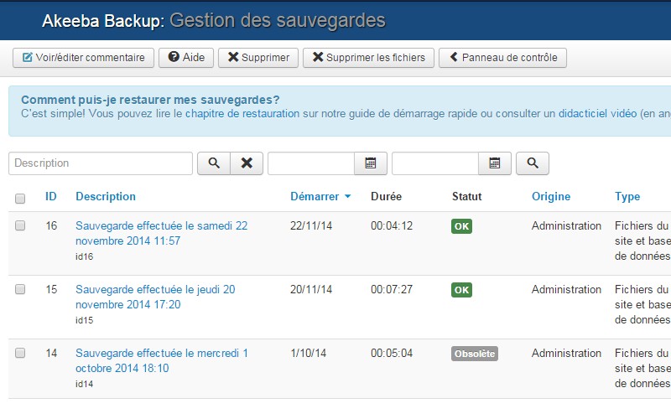Click Supprimer les fichiers button
This screenshot has height=419, width=671.
click(x=368, y=58)
